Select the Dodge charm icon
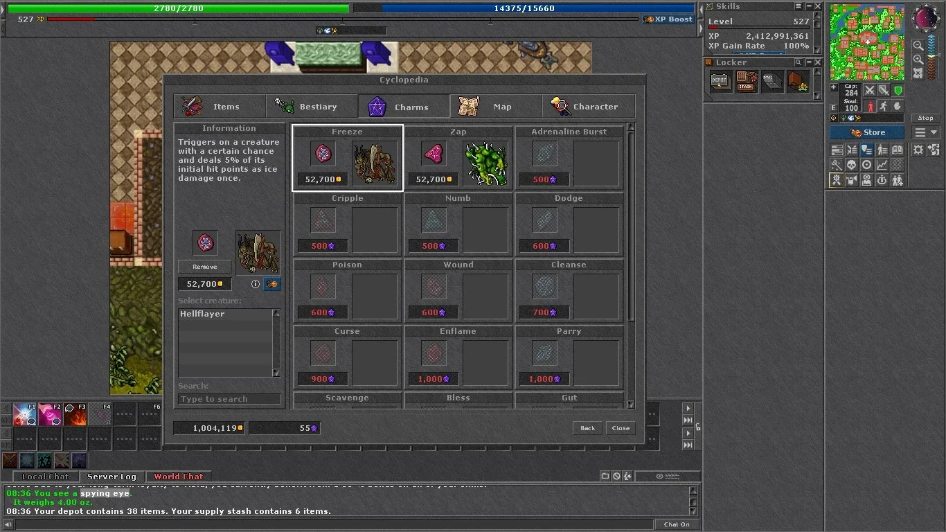 [544, 220]
